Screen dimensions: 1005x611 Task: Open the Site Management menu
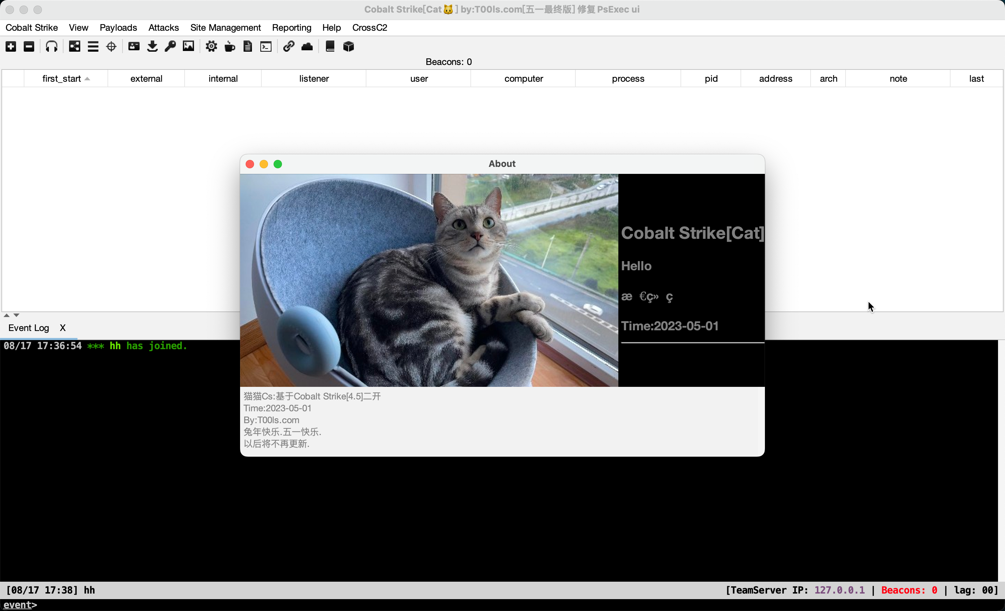coord(225,27)
